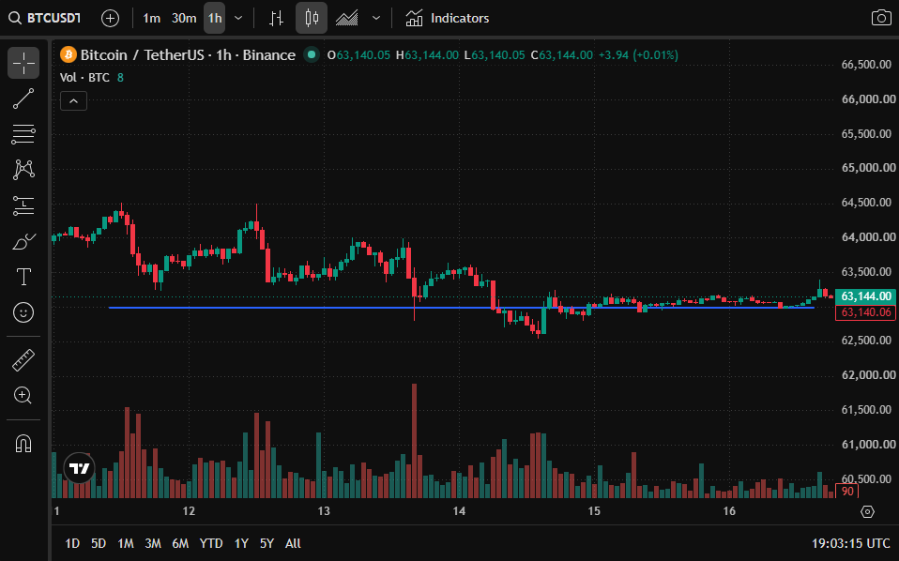The height and width of the screenshot is (561, 899).
Task: Set date range to 5D
Action: click(99, 543)
